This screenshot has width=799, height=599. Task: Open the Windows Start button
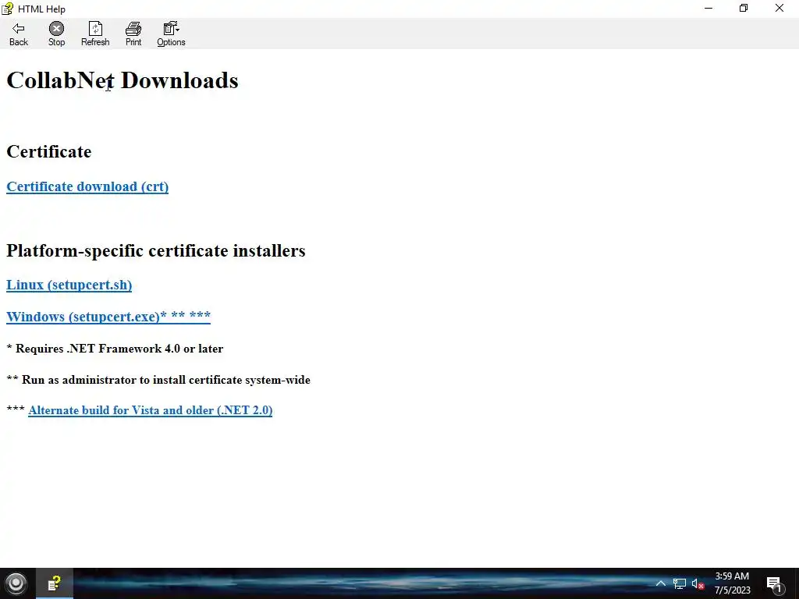pos(16,583)
